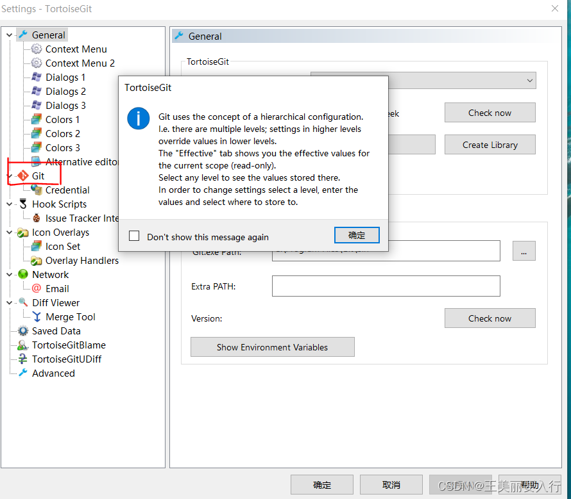Click the TortoiseGitUDiff icon
The height and width of the screenshot is (499, 571).
click(23, 359)
